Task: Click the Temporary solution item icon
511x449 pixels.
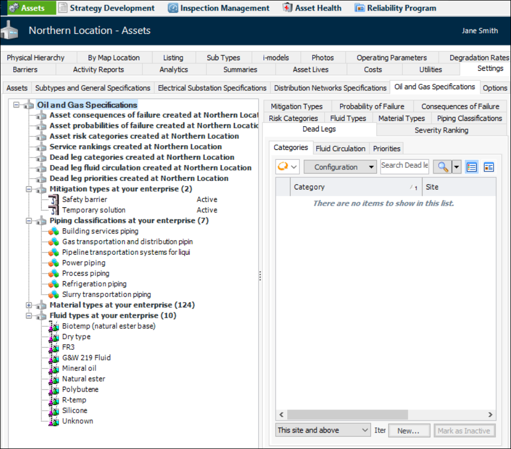Action: click(x=53, y=210)
